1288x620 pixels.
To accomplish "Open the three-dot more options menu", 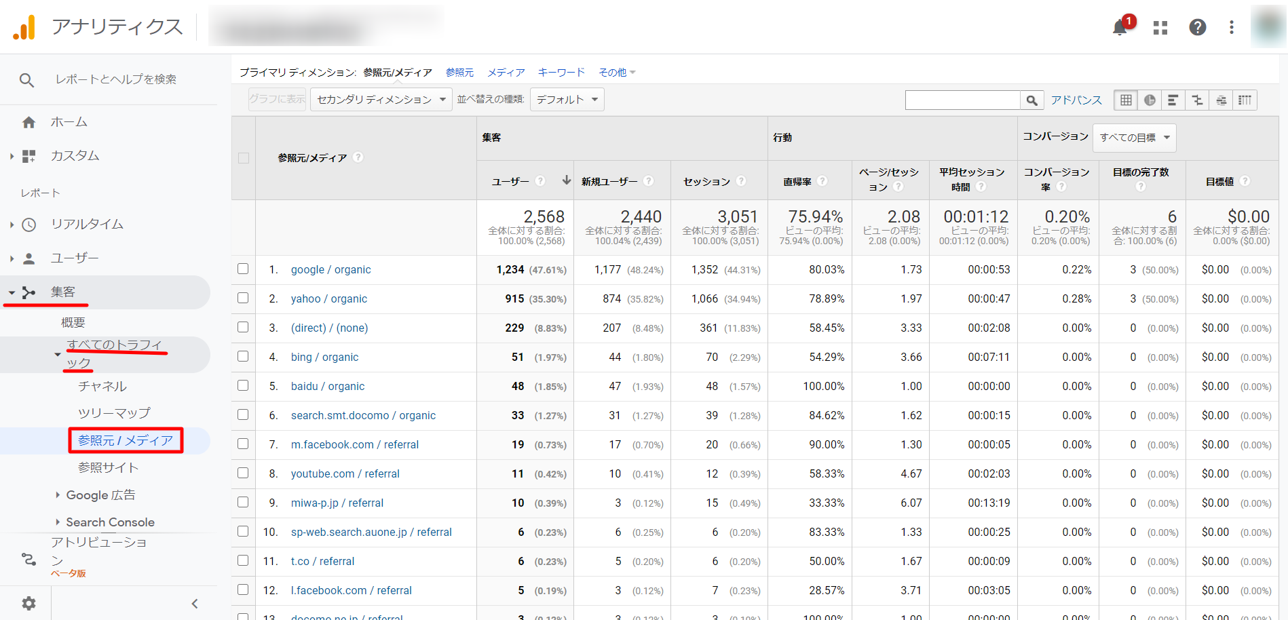I will pos(1232,27).
